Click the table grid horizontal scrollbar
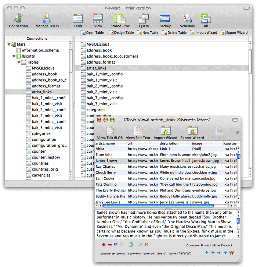This screenshot has height=267, width=257. point(158,206)
